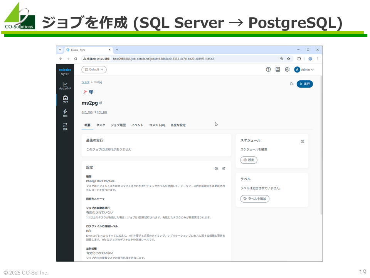
Task: Click the not-secure warning in address bar
Action: point(96,59)
